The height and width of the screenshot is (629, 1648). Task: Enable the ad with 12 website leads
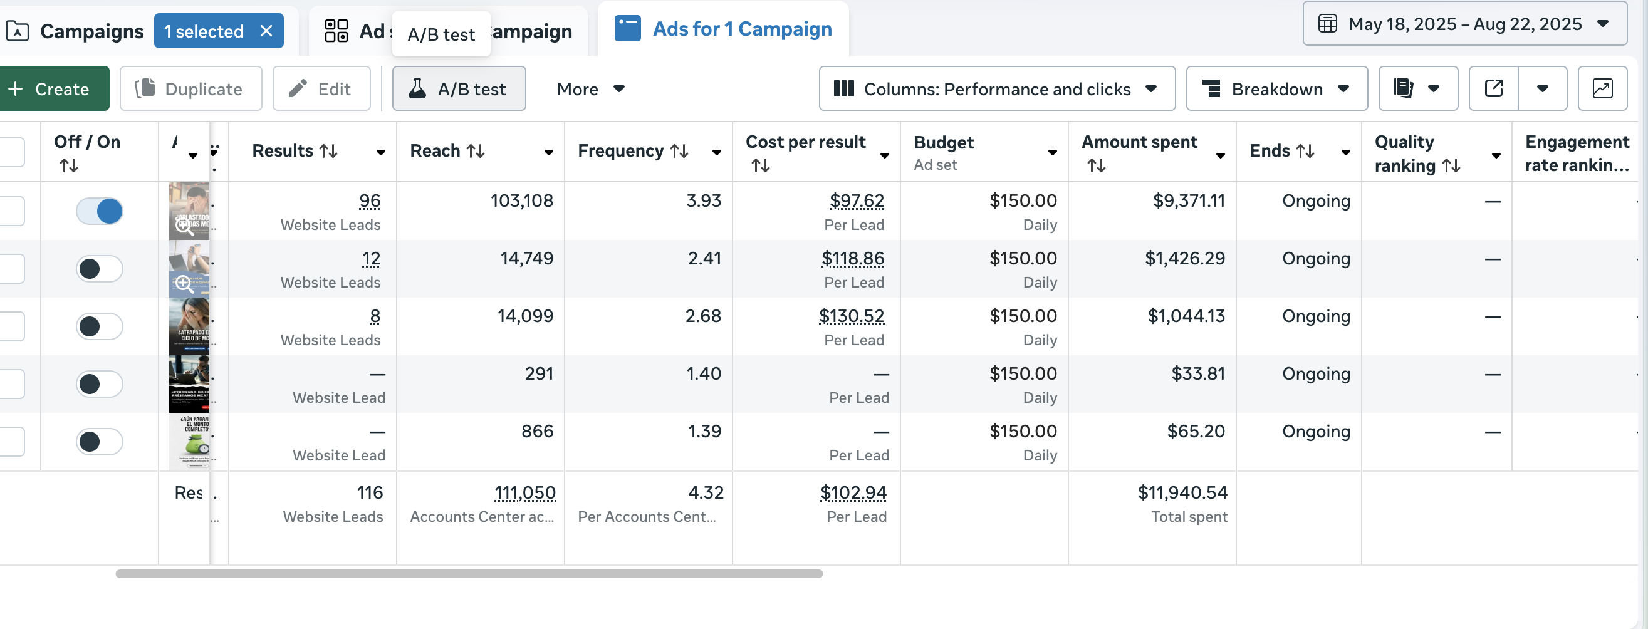click(99, 269)
